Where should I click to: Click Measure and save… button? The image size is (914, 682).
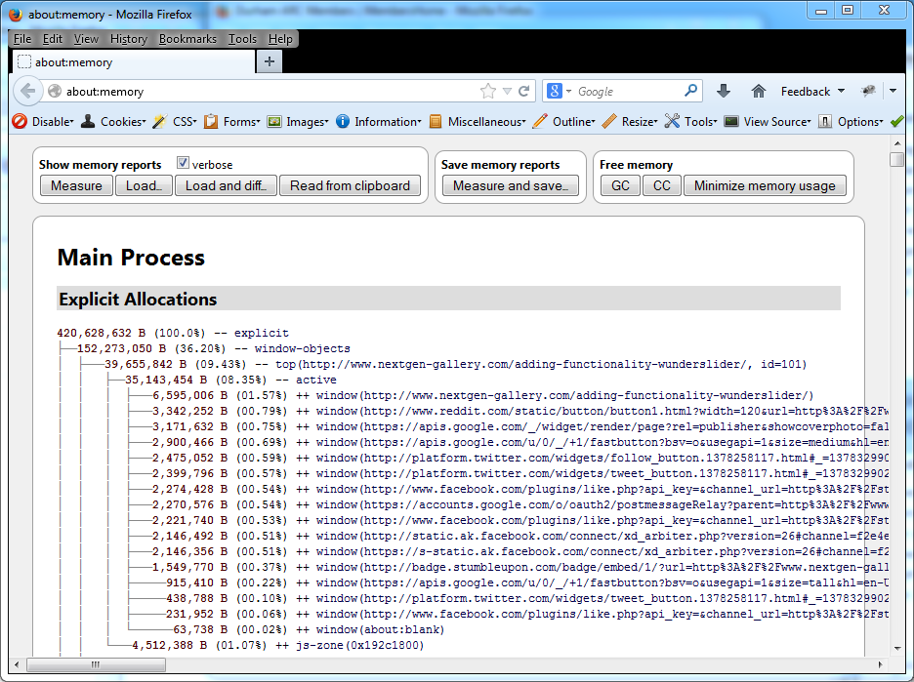point(511,185)
